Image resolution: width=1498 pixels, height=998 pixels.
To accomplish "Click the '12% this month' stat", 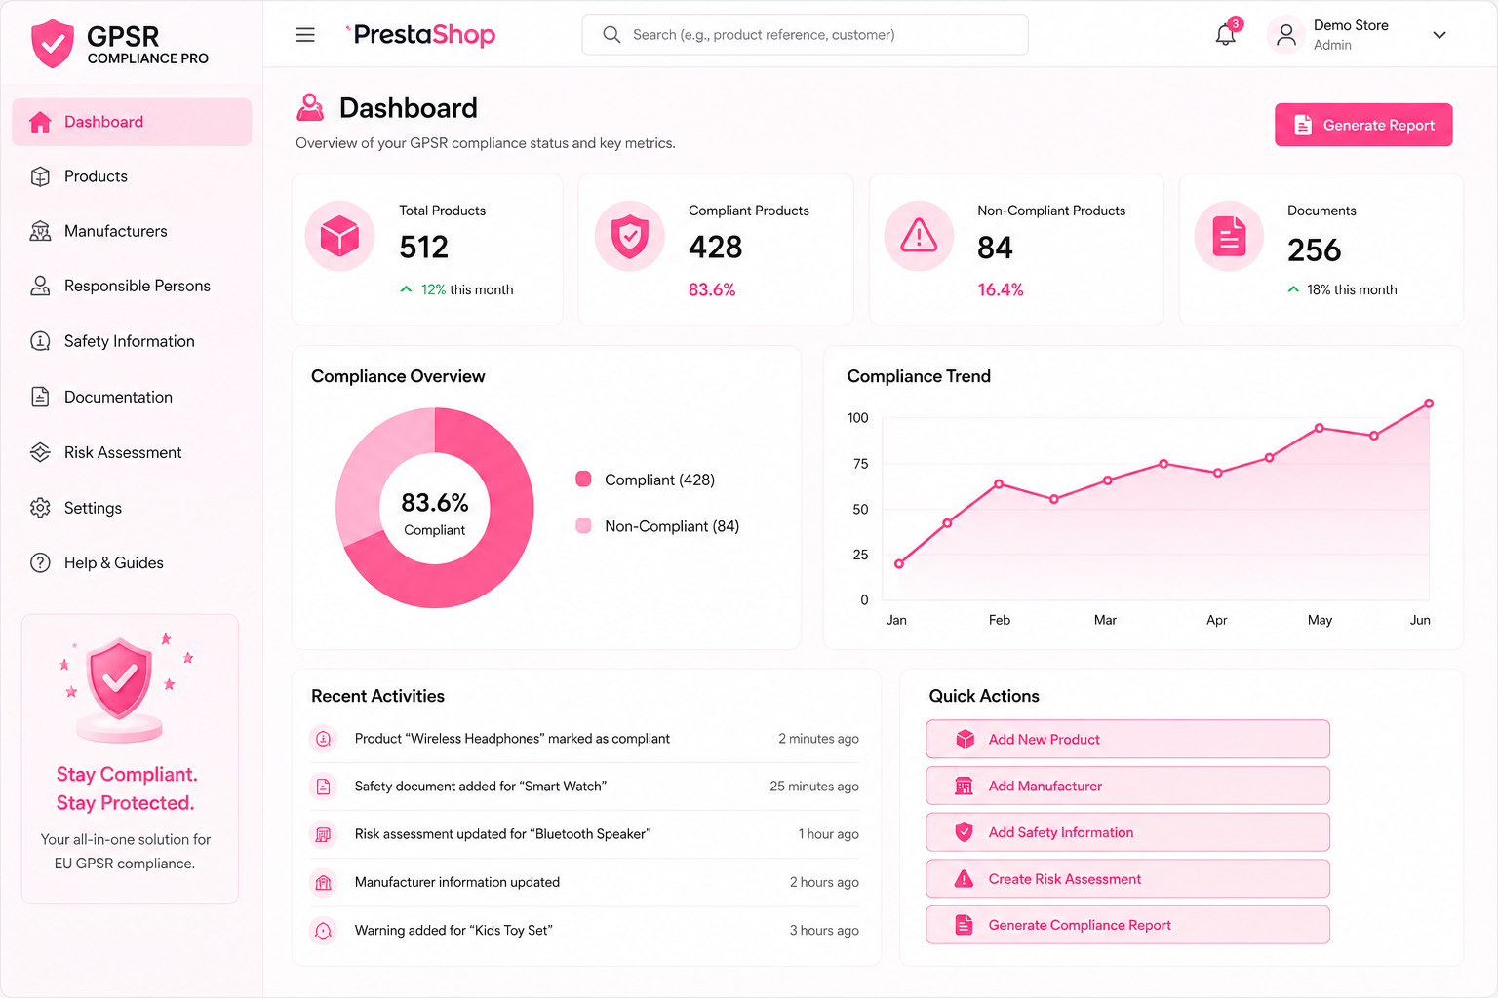I will pos(456,289).
